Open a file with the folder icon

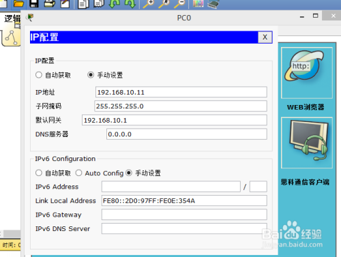coord(18,3)
